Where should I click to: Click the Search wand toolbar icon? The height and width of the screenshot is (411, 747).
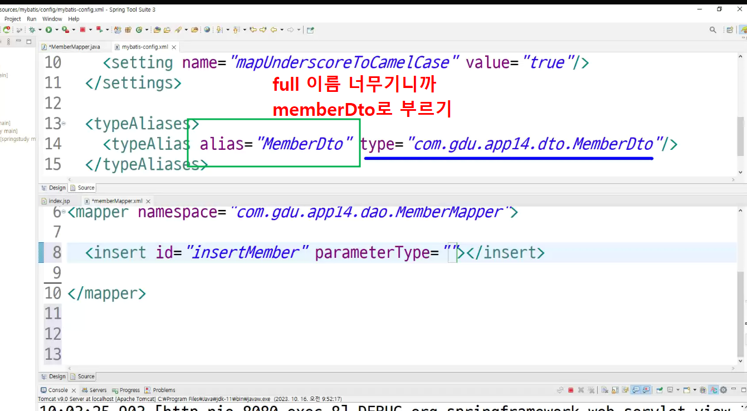178,30
